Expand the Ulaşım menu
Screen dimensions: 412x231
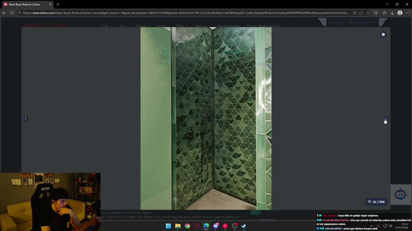pyautogui.click(x=202, y=26)
